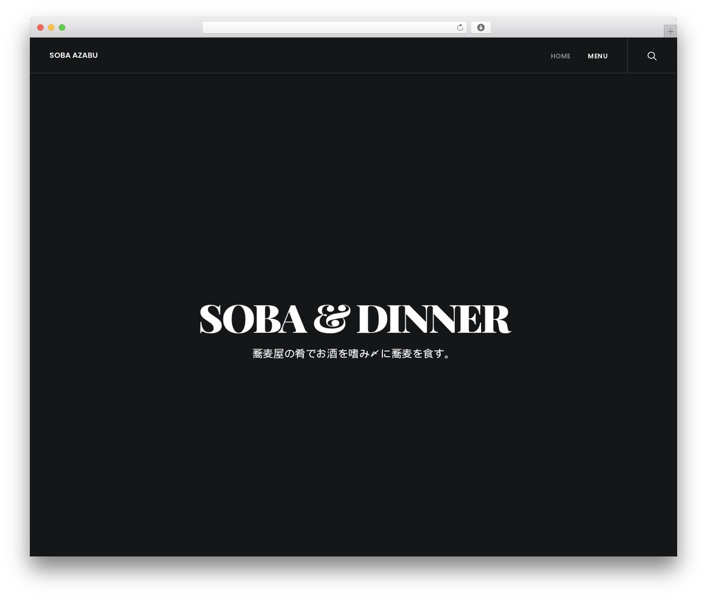The image size is (707, 599).
Task: Open the MENU nav item
Action: pos(598,56)
